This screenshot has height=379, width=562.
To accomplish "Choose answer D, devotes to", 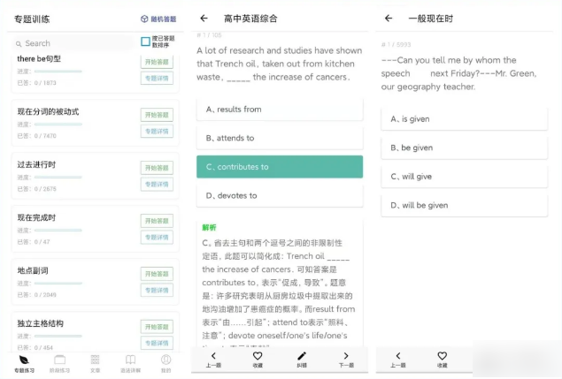I will pyautogui.click(x=280, y=196).
